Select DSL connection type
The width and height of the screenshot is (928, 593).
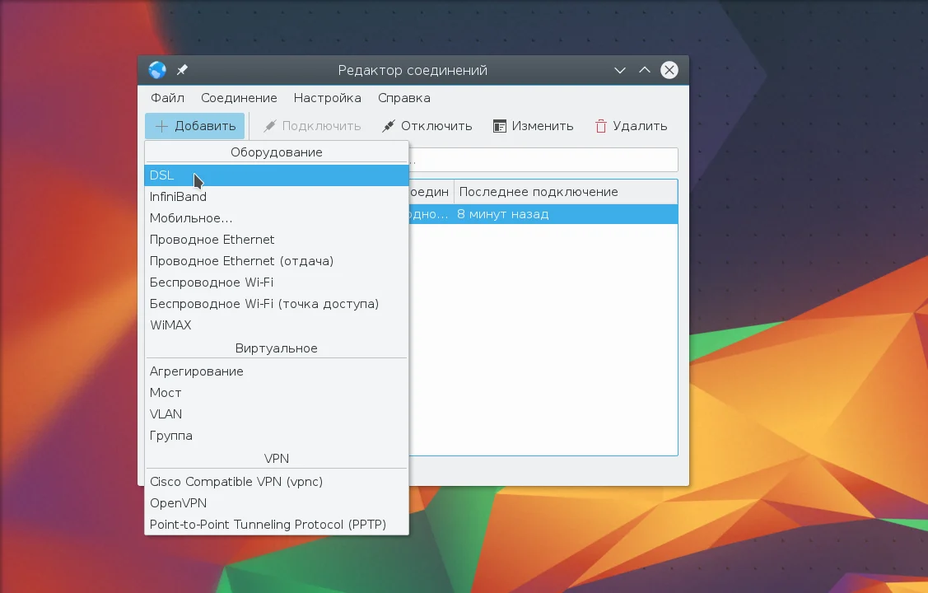[277, 175]
